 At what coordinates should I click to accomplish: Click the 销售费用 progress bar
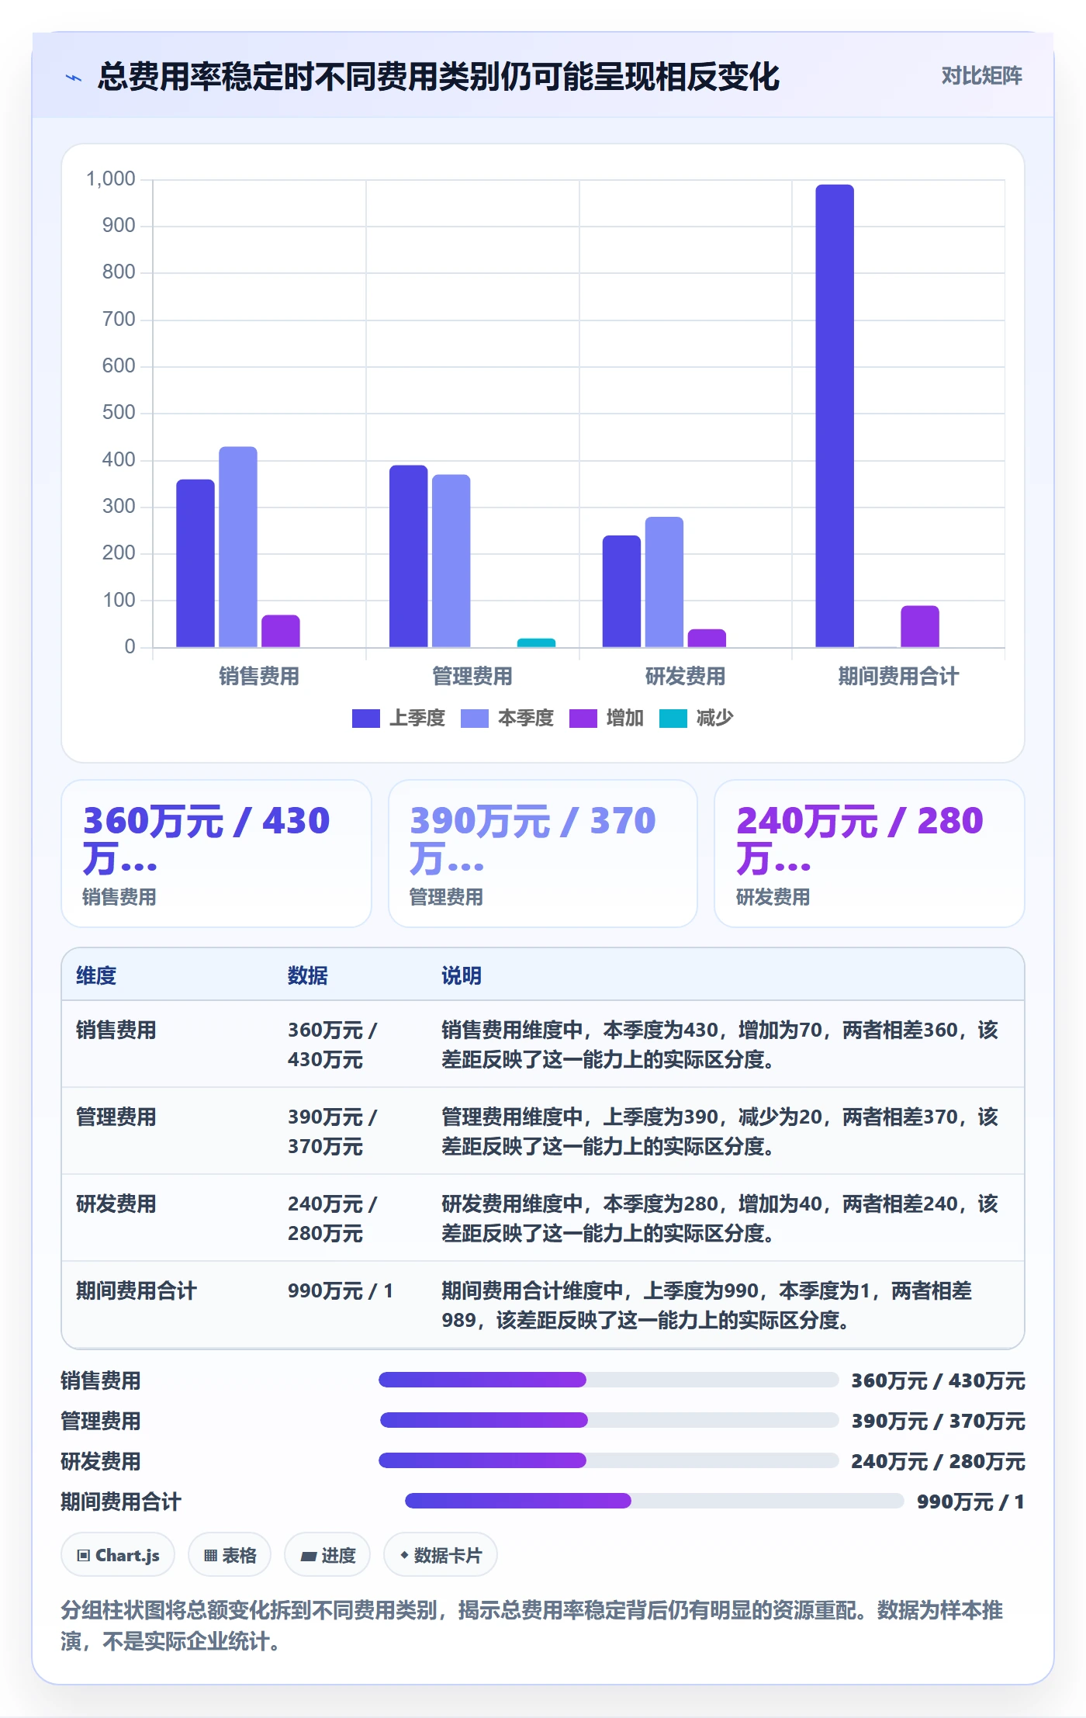608,1380
